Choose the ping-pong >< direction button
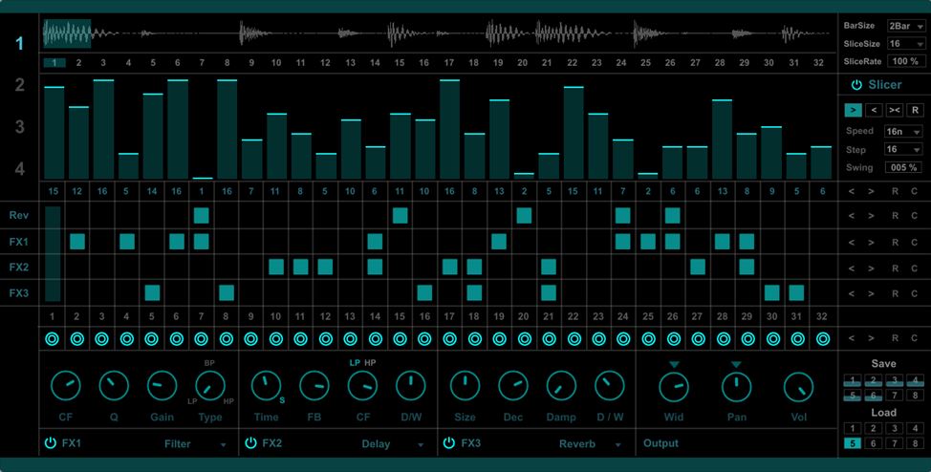The image size is (931, 472). pos(894,110)
